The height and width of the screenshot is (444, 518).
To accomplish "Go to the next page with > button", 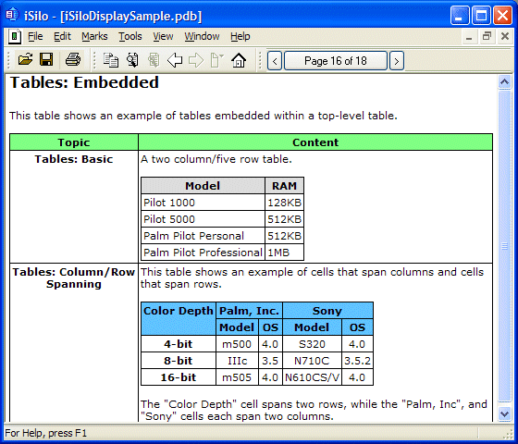I will 397,61.
